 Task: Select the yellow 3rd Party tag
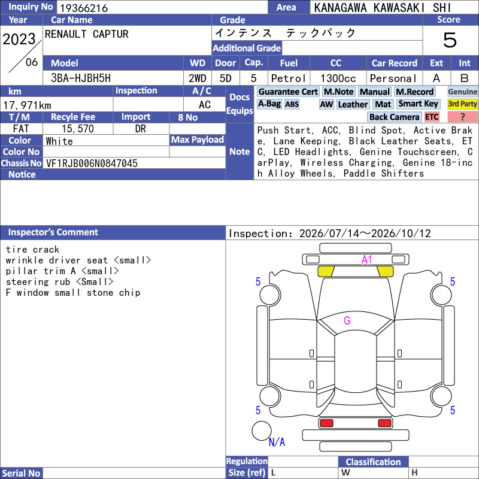[462, 104]
